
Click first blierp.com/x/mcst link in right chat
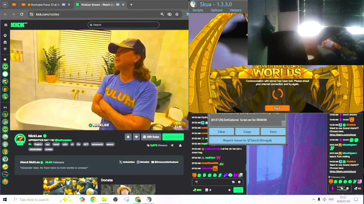pyautogui.click(x=343, y=135)
